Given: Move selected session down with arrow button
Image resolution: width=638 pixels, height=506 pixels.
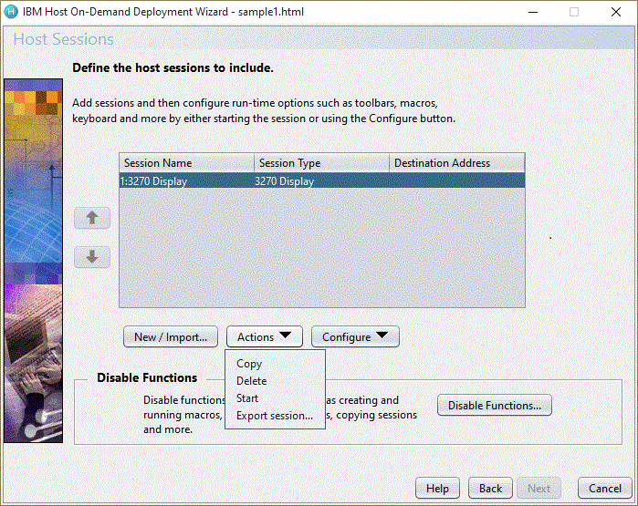Looking at the screenshot, I should (92, 257).
